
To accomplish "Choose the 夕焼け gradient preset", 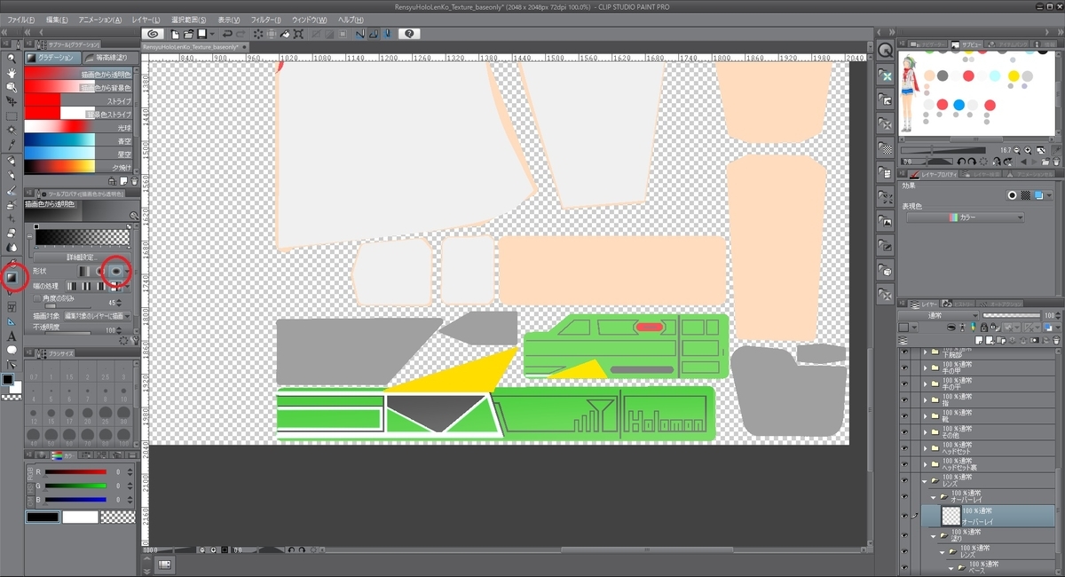I will (78, 166).
